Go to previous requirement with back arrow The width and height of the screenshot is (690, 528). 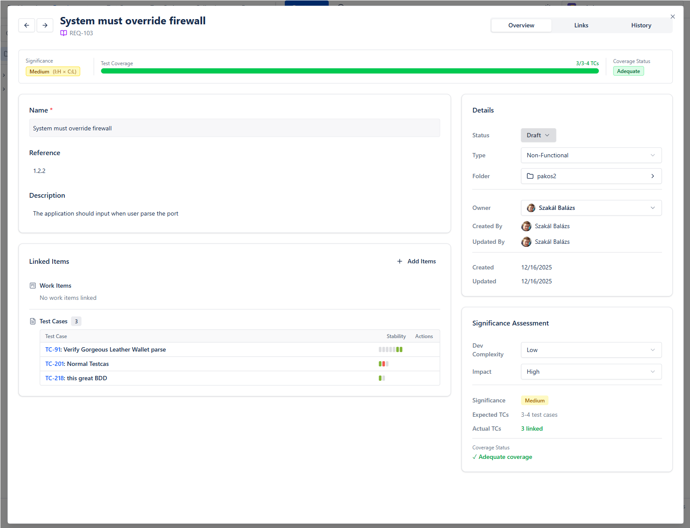coord(27,25)
